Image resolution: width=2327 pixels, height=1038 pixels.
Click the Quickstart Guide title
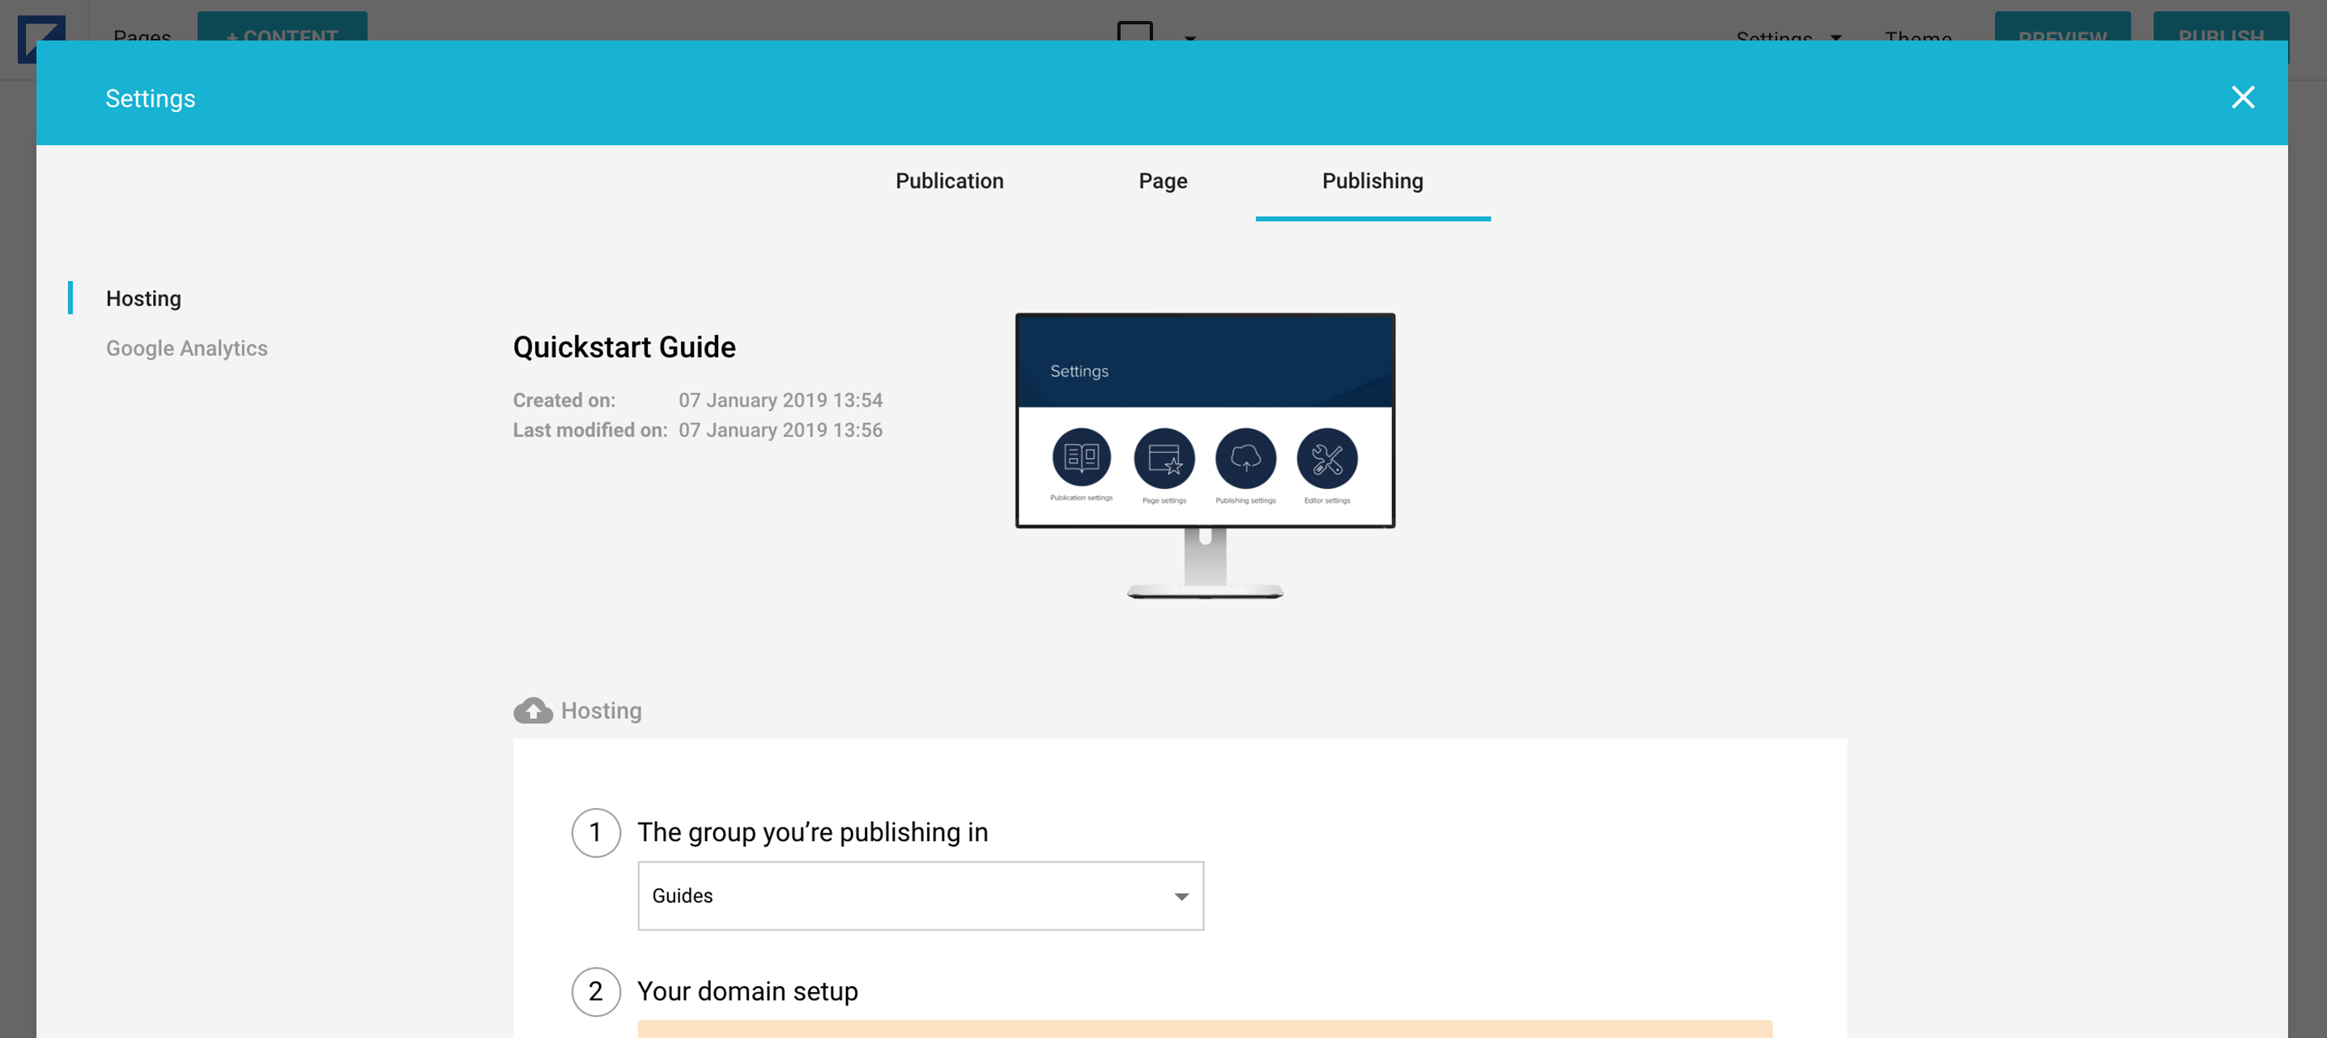[624, 347]
